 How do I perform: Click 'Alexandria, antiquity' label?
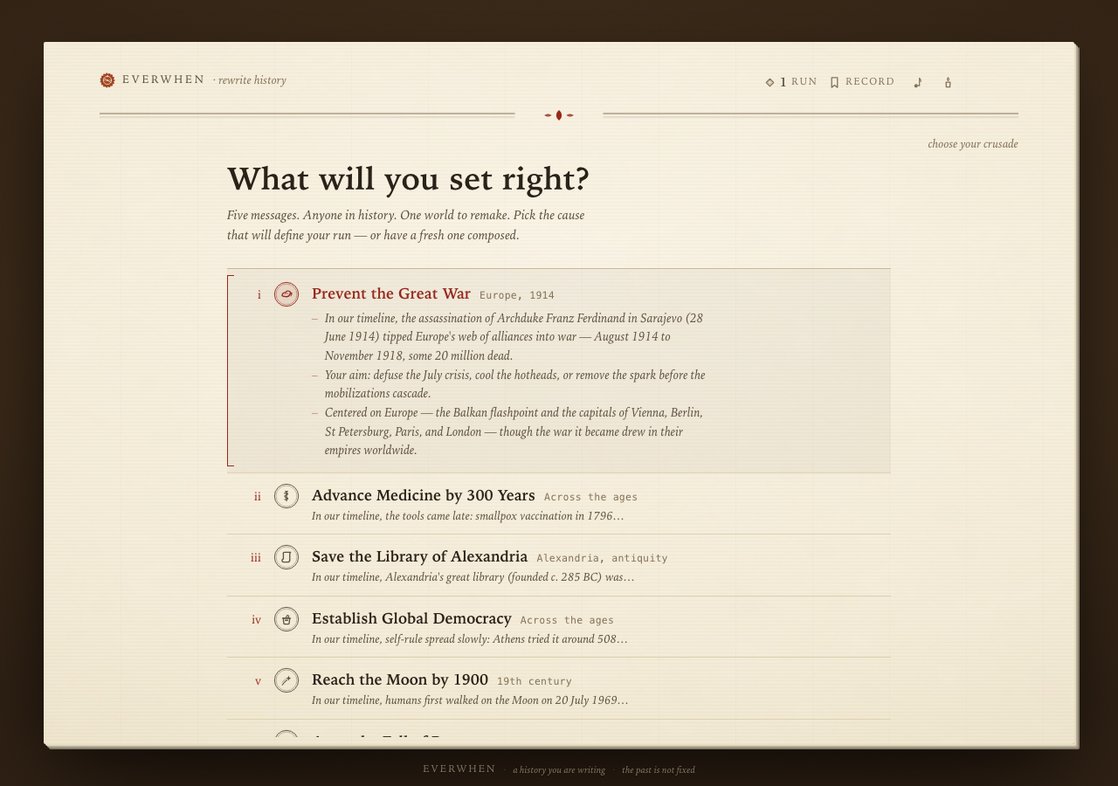603,558
